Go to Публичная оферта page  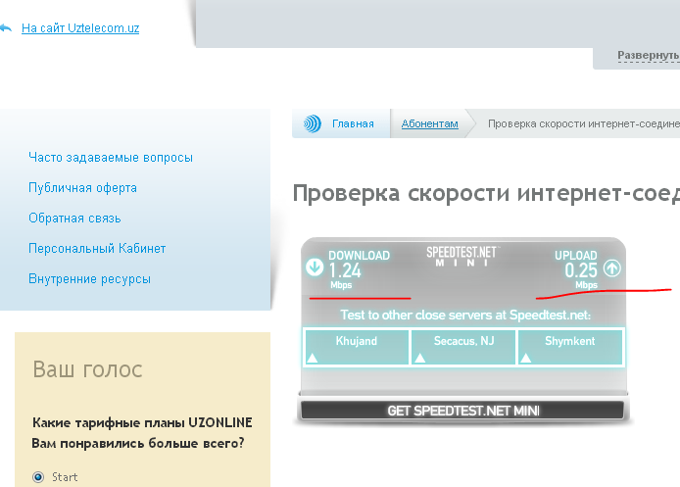(83, 188)
